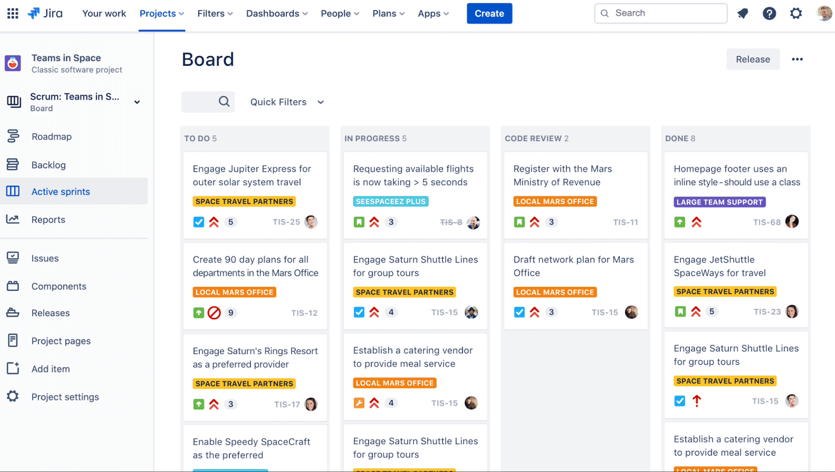The image size is (835, 472).
Task: Click the Backlog icon in sidebar
Action: pos(13,164)
